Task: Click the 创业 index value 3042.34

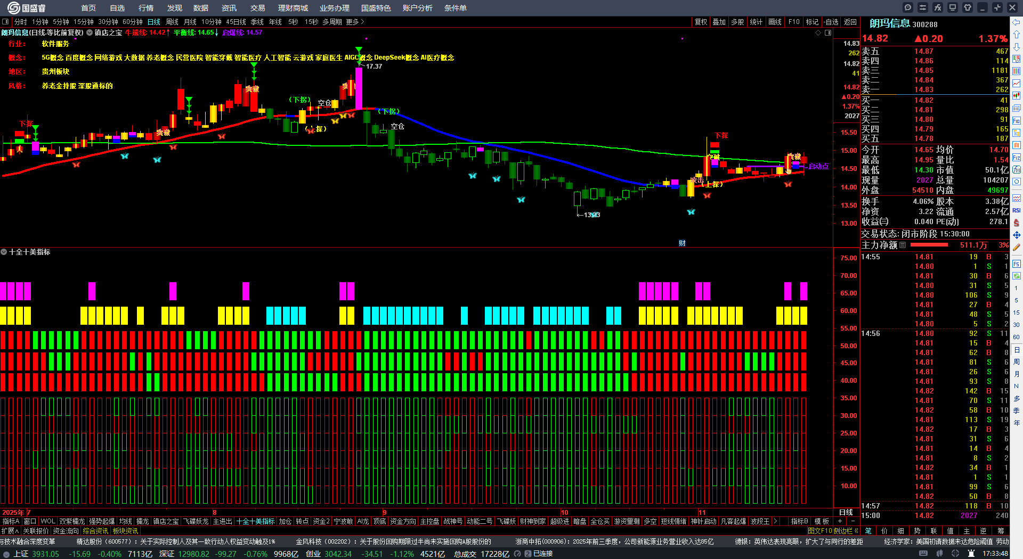Action: (x=338, y=554)
